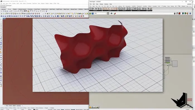Screen dimensions: 195x110
Task: Enable wireframe preview mode in Grasshopper
Action: [177, 13]
